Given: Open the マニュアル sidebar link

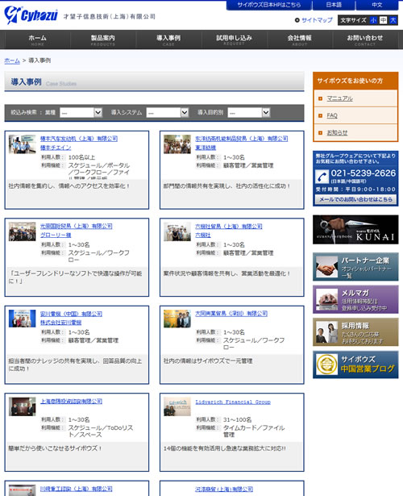Looking at the screenshot, I should click(x=340, y=98).
